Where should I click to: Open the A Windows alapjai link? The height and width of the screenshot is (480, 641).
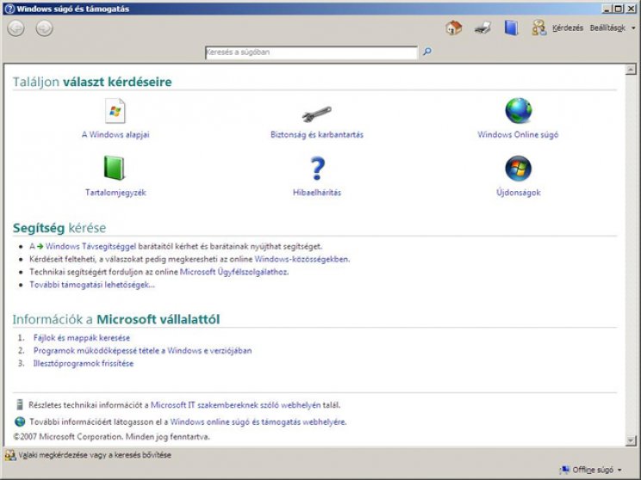(115, 135)
